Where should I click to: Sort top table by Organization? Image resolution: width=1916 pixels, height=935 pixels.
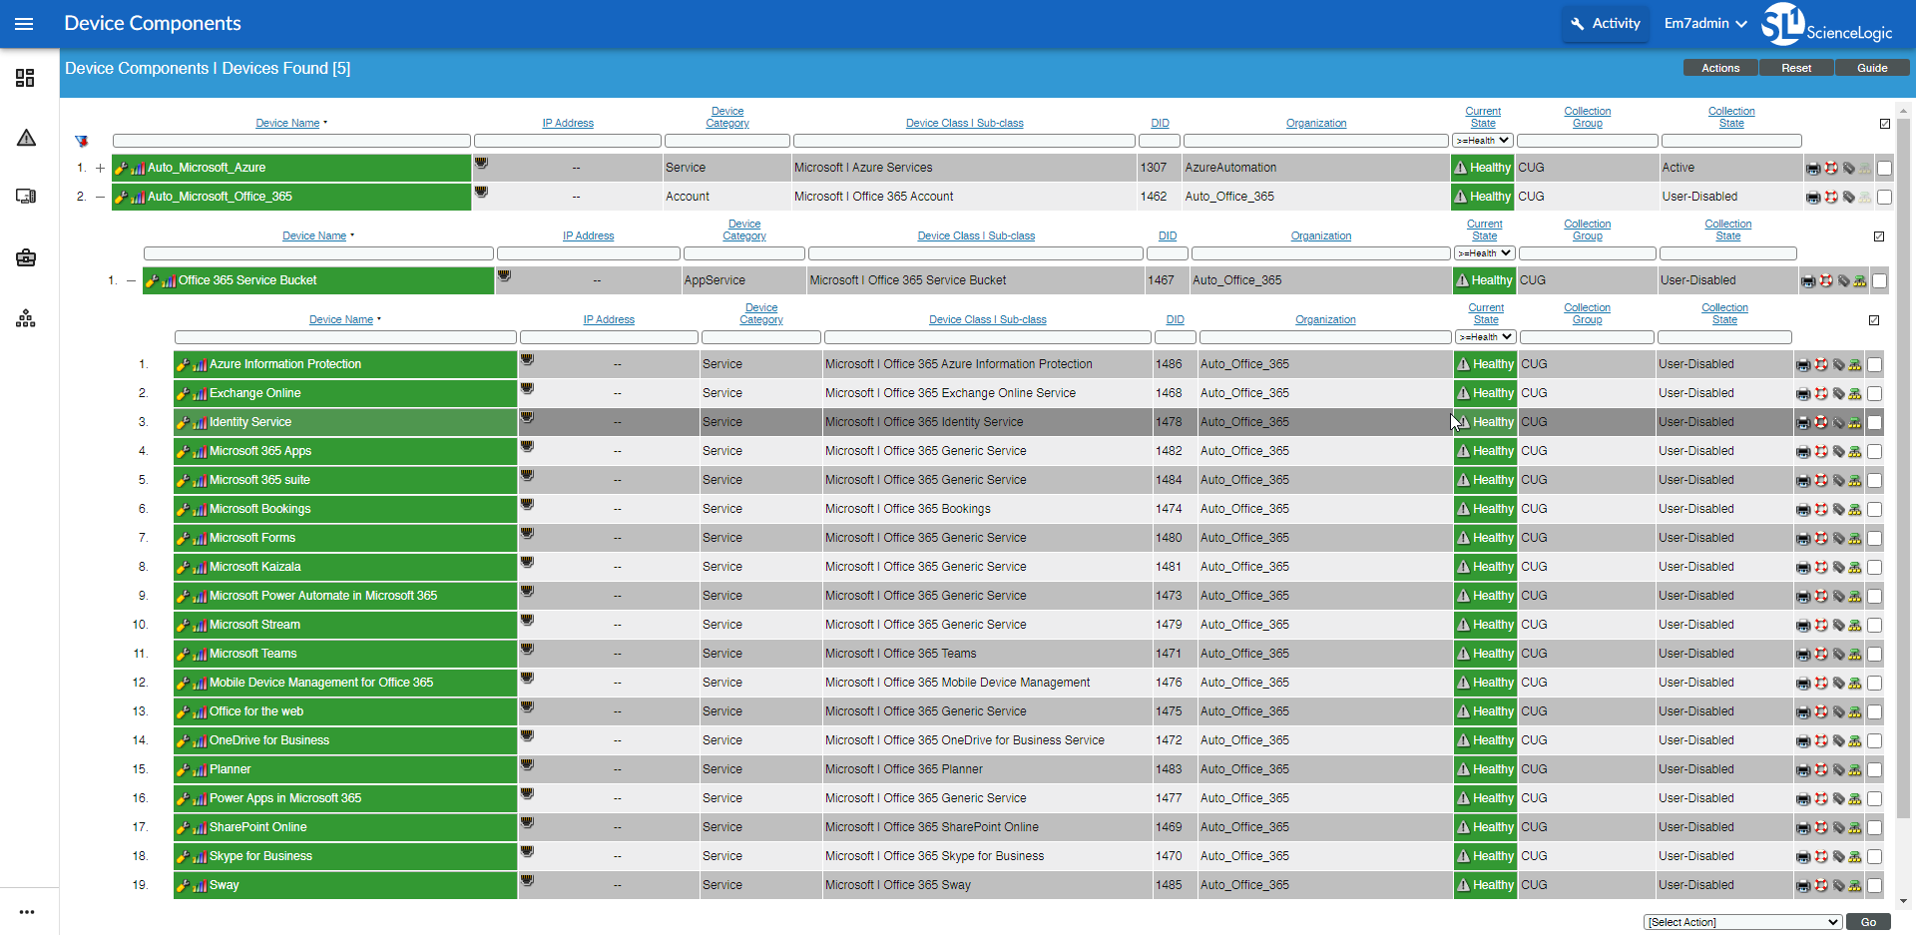(1316, 124)
